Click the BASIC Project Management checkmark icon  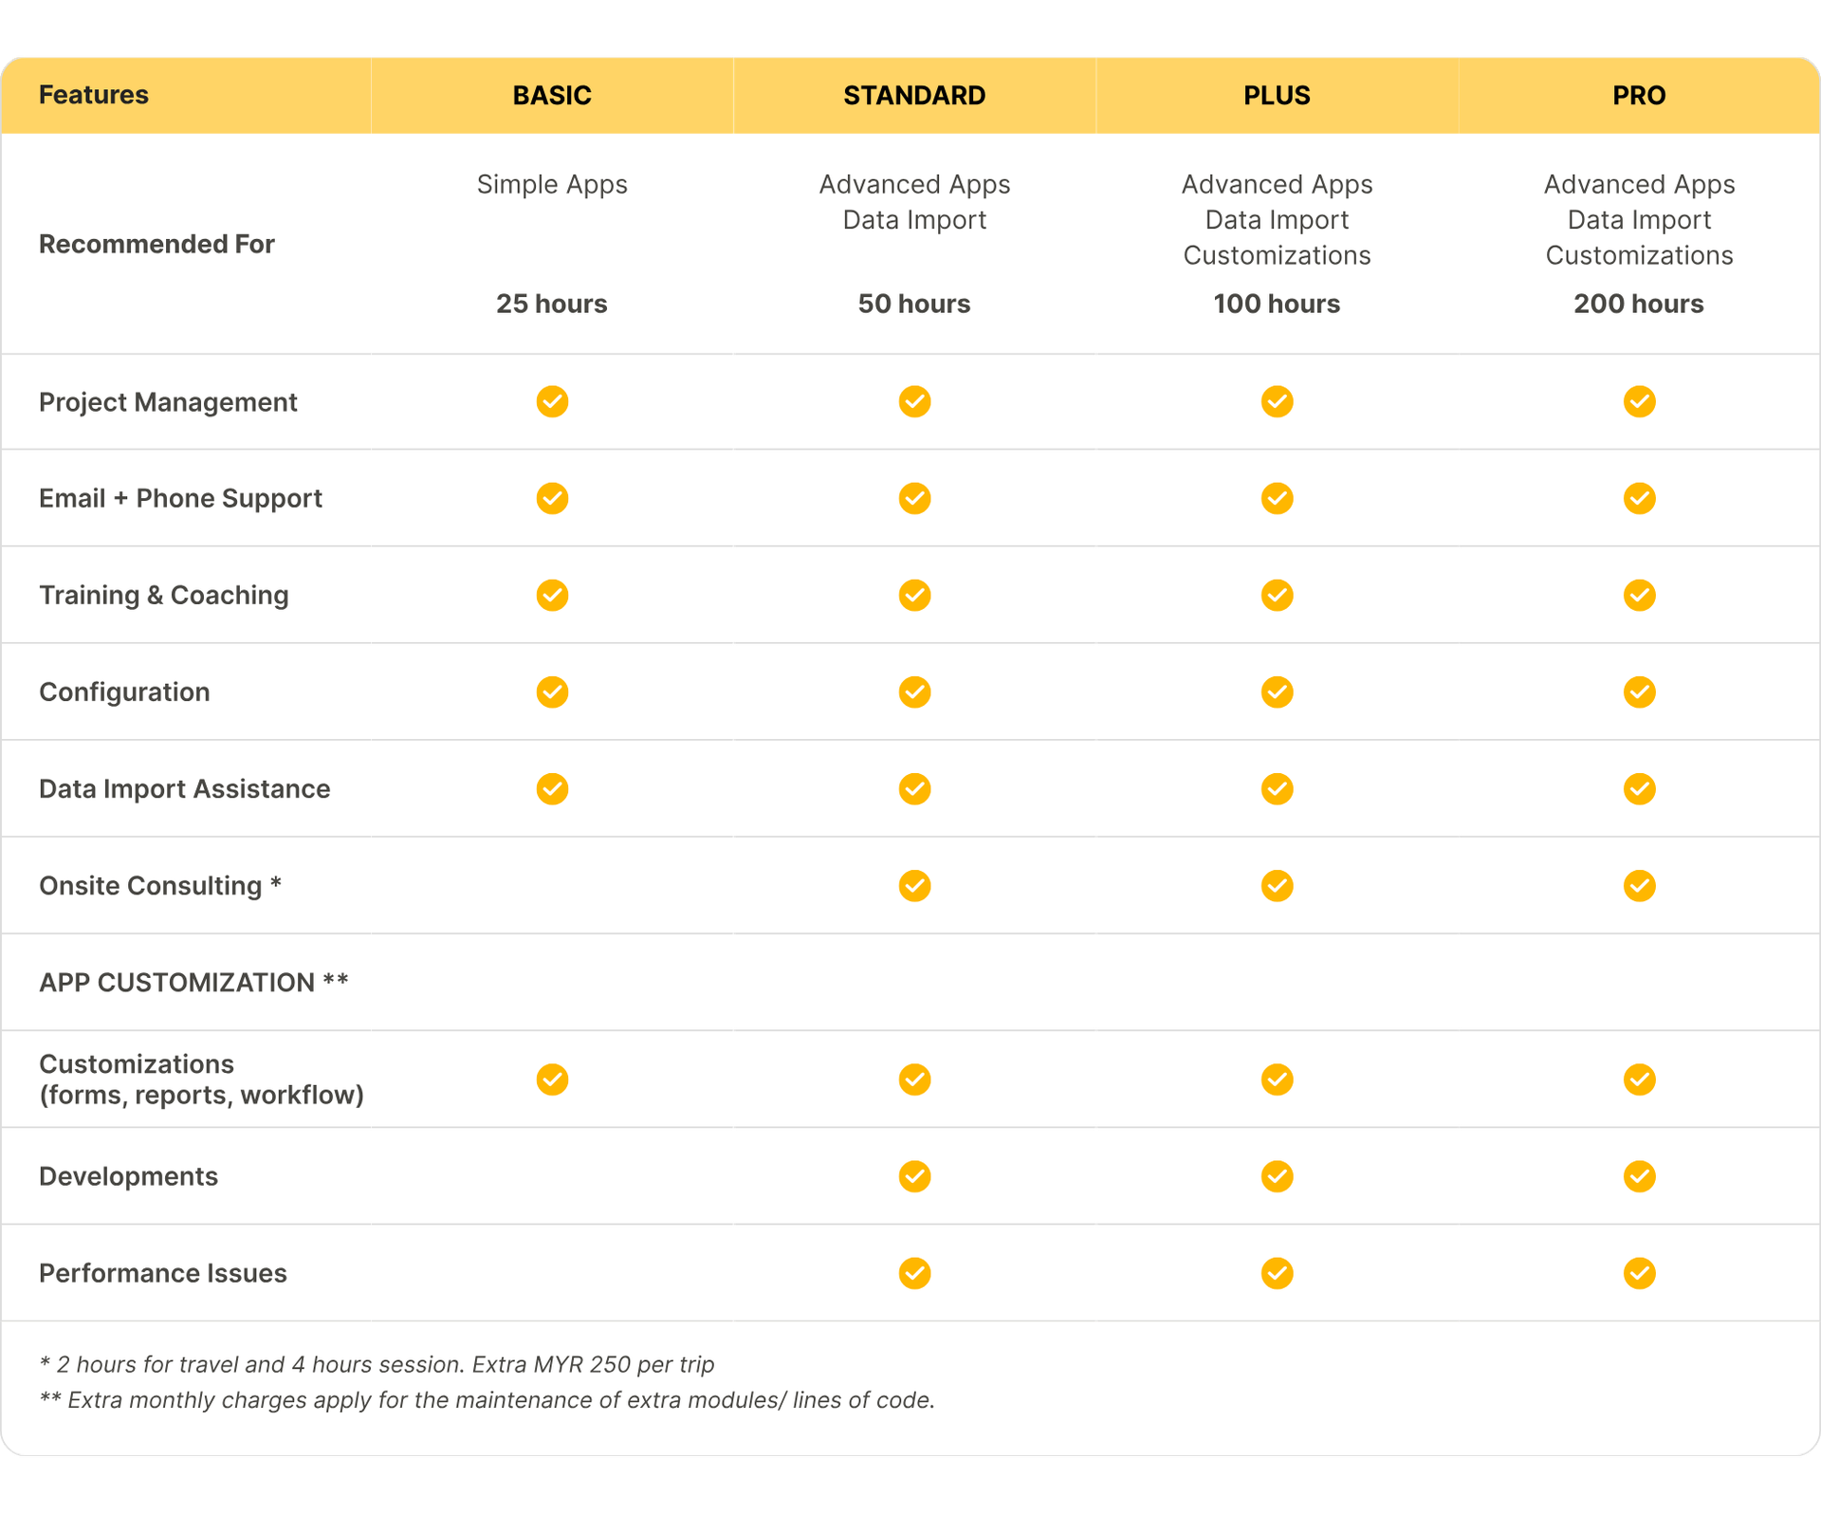(x=552, y=401)
